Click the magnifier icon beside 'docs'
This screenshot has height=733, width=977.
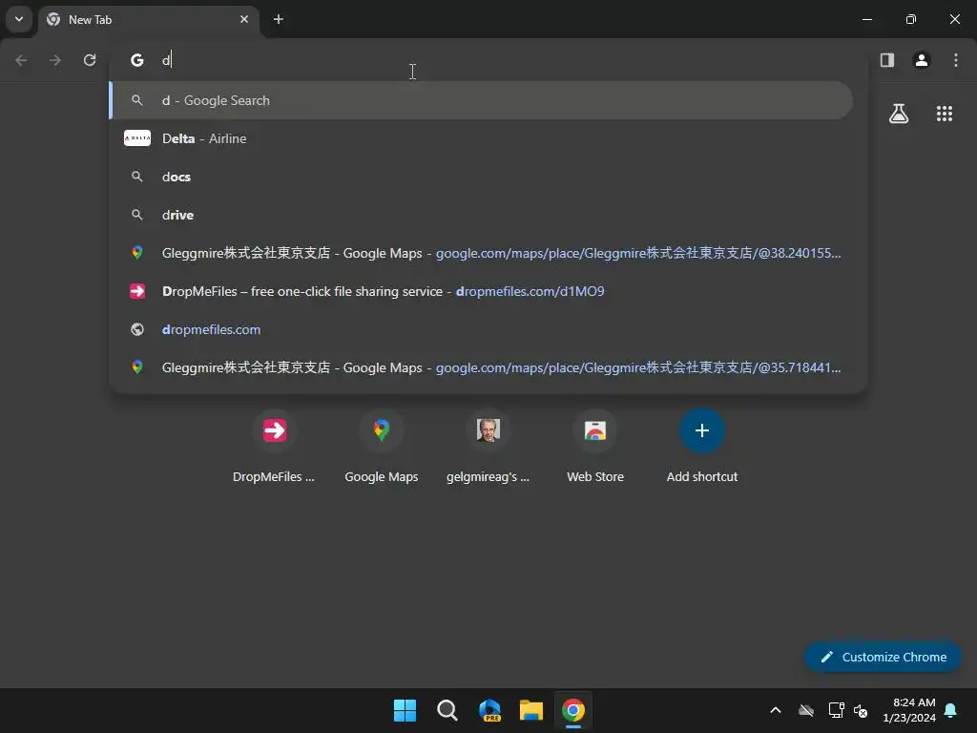(x=137, y=177)
